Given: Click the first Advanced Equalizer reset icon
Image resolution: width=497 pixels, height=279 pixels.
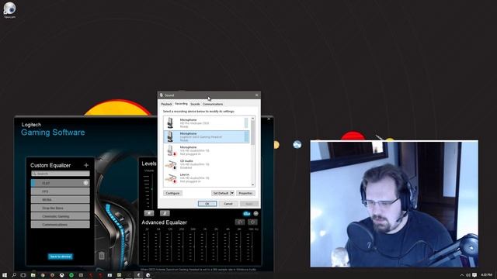Looking at the screenshot, I should [240, 222].
